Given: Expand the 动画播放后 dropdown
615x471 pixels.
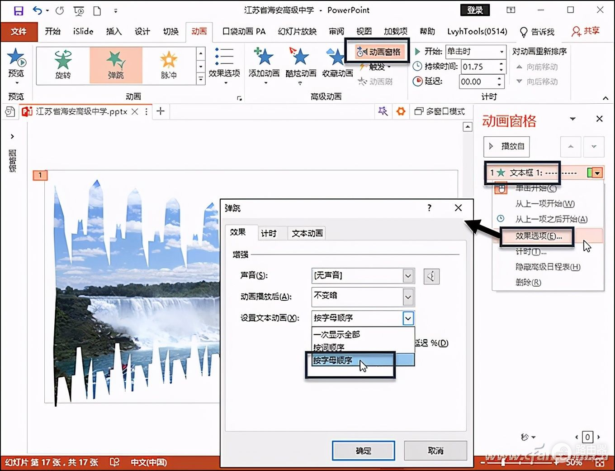Looking at the screenshot, I should tap(408, 297).
